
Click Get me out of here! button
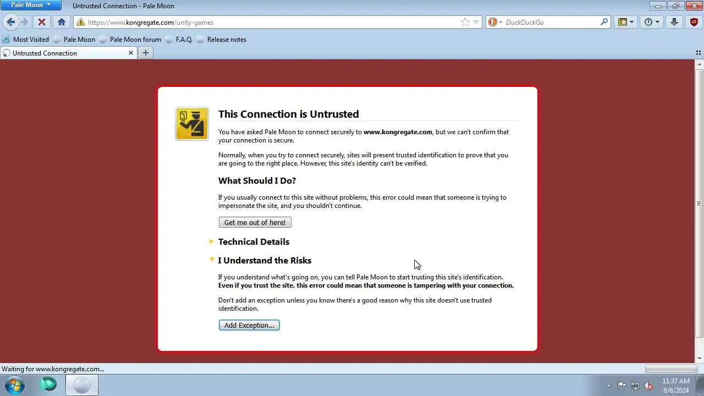[255, 222]
